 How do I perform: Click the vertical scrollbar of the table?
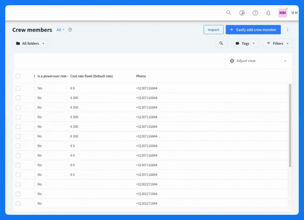(290, 125)
